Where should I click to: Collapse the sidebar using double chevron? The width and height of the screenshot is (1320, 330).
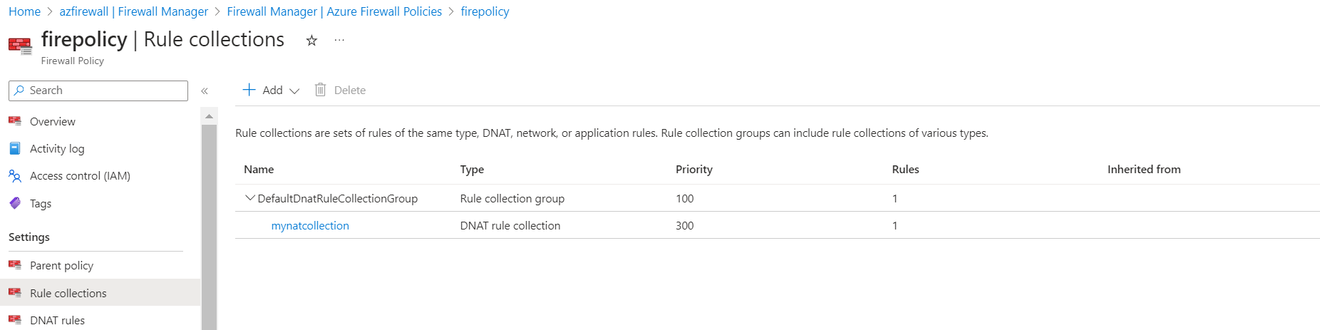pos(205,91)
